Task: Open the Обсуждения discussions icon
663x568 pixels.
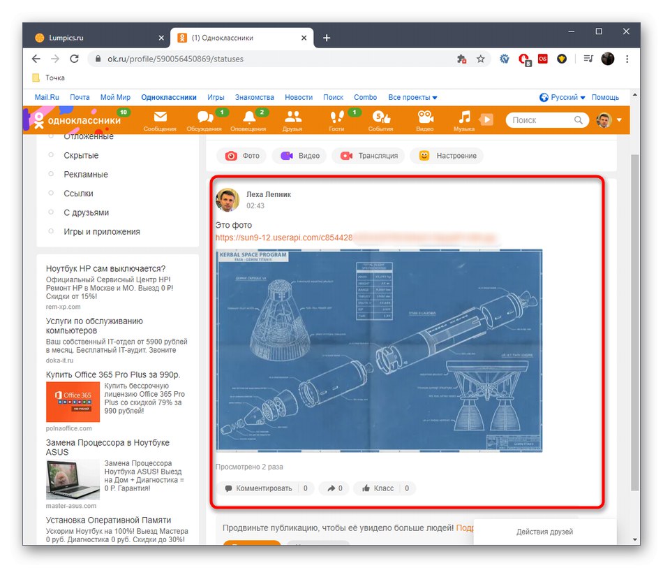Action: pos(204,120)
